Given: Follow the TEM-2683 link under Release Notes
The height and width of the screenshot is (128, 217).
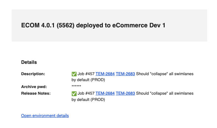Looking at the screenshot, I should [x=125, y=93].
